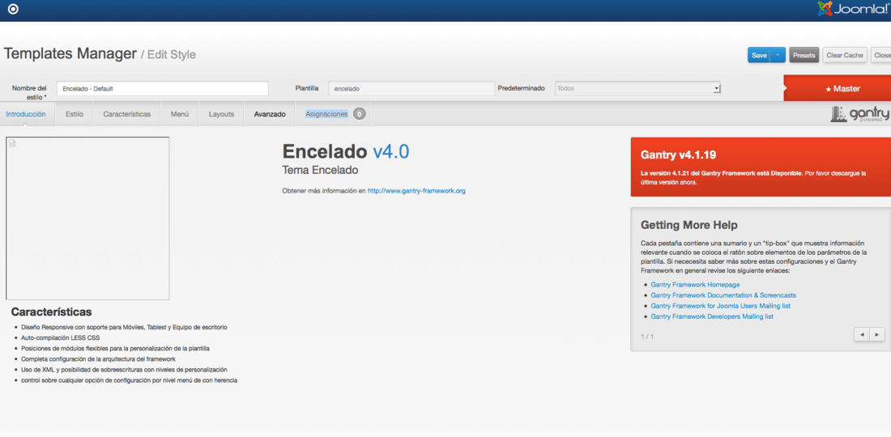Expand the Predeterminado dropdown
The image size is (891, 437).
pyautogui.click(x=637, y=88)
